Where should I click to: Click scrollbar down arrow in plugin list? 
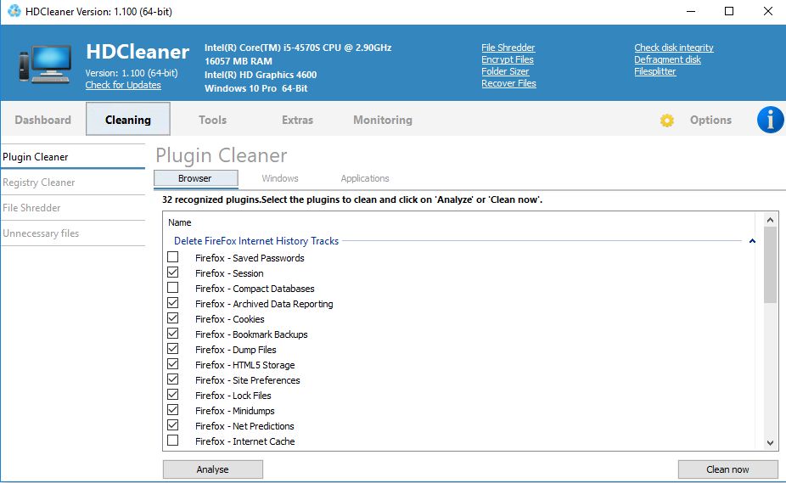[x=771, y=443]
